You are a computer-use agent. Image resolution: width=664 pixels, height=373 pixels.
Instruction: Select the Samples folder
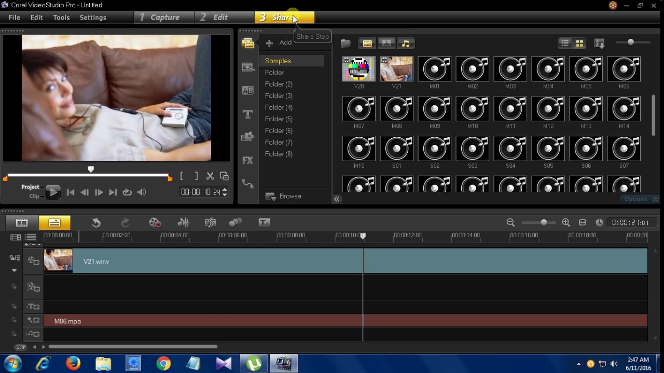tap(292, 61)
